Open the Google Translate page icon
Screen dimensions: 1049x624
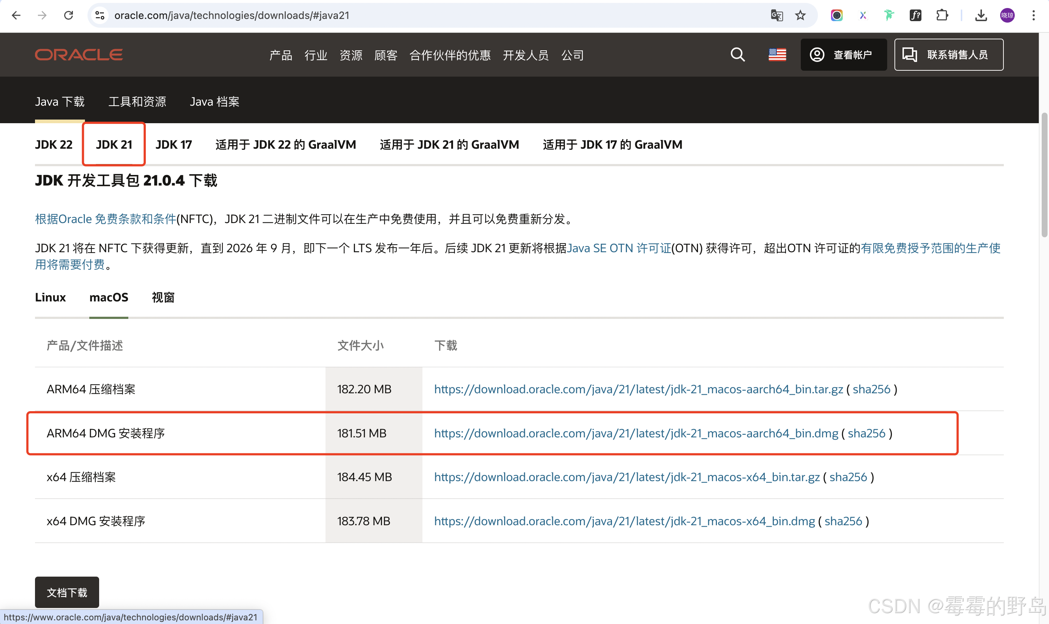point(777,16)
